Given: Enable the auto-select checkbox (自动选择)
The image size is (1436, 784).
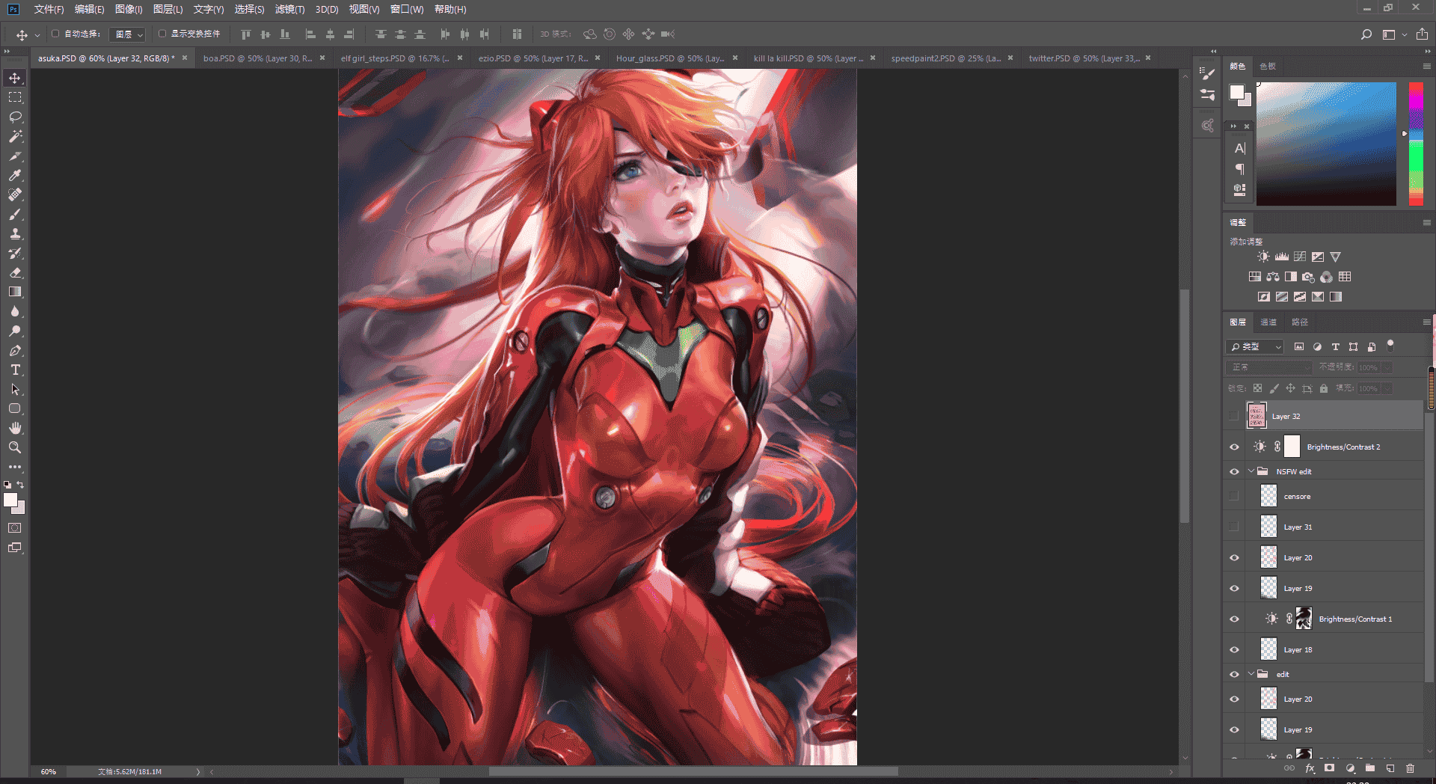Looking at the screenshot, I should click(x=55, y=34).
